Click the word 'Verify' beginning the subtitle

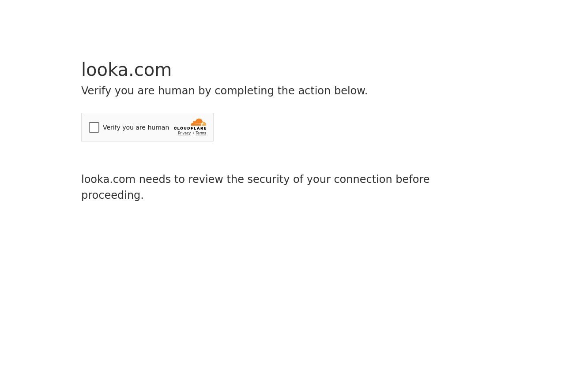[x=96, y=91]
